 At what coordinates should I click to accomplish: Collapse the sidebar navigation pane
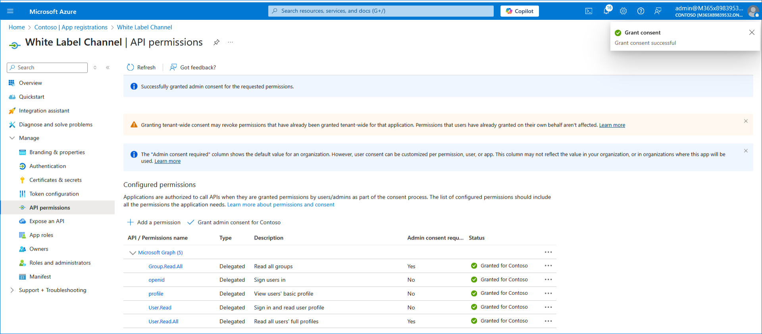click(108, 67)
